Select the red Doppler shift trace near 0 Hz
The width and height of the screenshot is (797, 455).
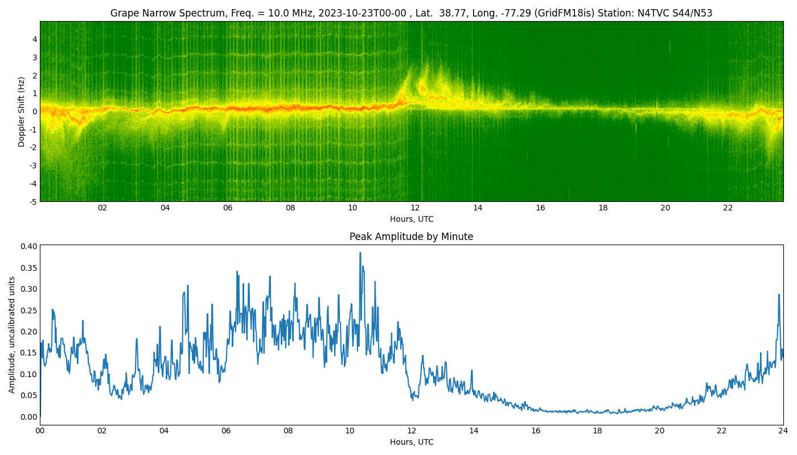(228, 109)
